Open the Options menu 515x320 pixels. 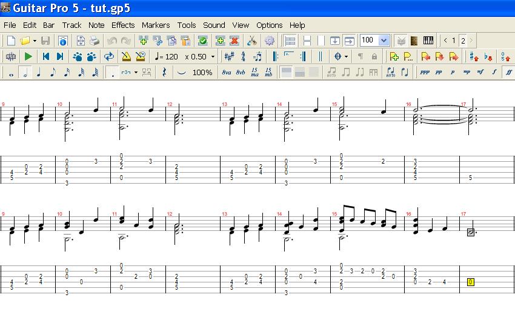point(270,25)
